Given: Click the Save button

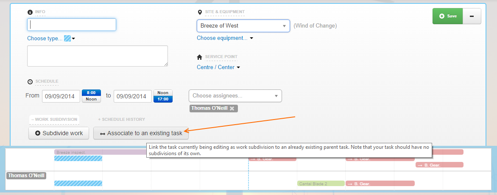Looking at the screenshot, I should tap(447, 16).
